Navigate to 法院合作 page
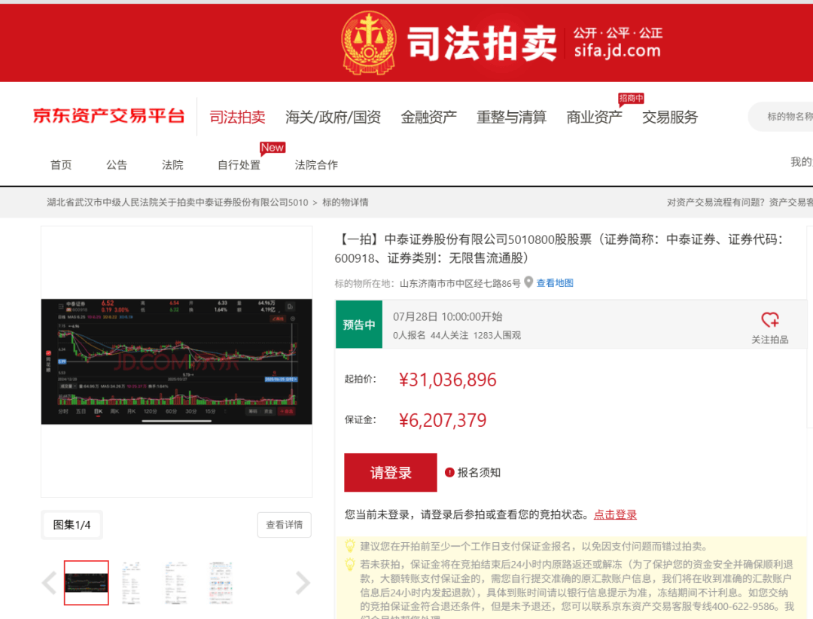The height and width of the screenshot is (619, 813). click(316, 165)
